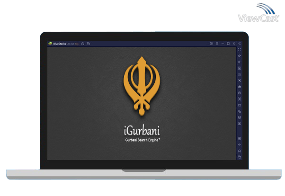Minimize the BlueStacks window
The width and height of the screenshot is (285, 196).
pyautogui.click(x=223, y=44)
